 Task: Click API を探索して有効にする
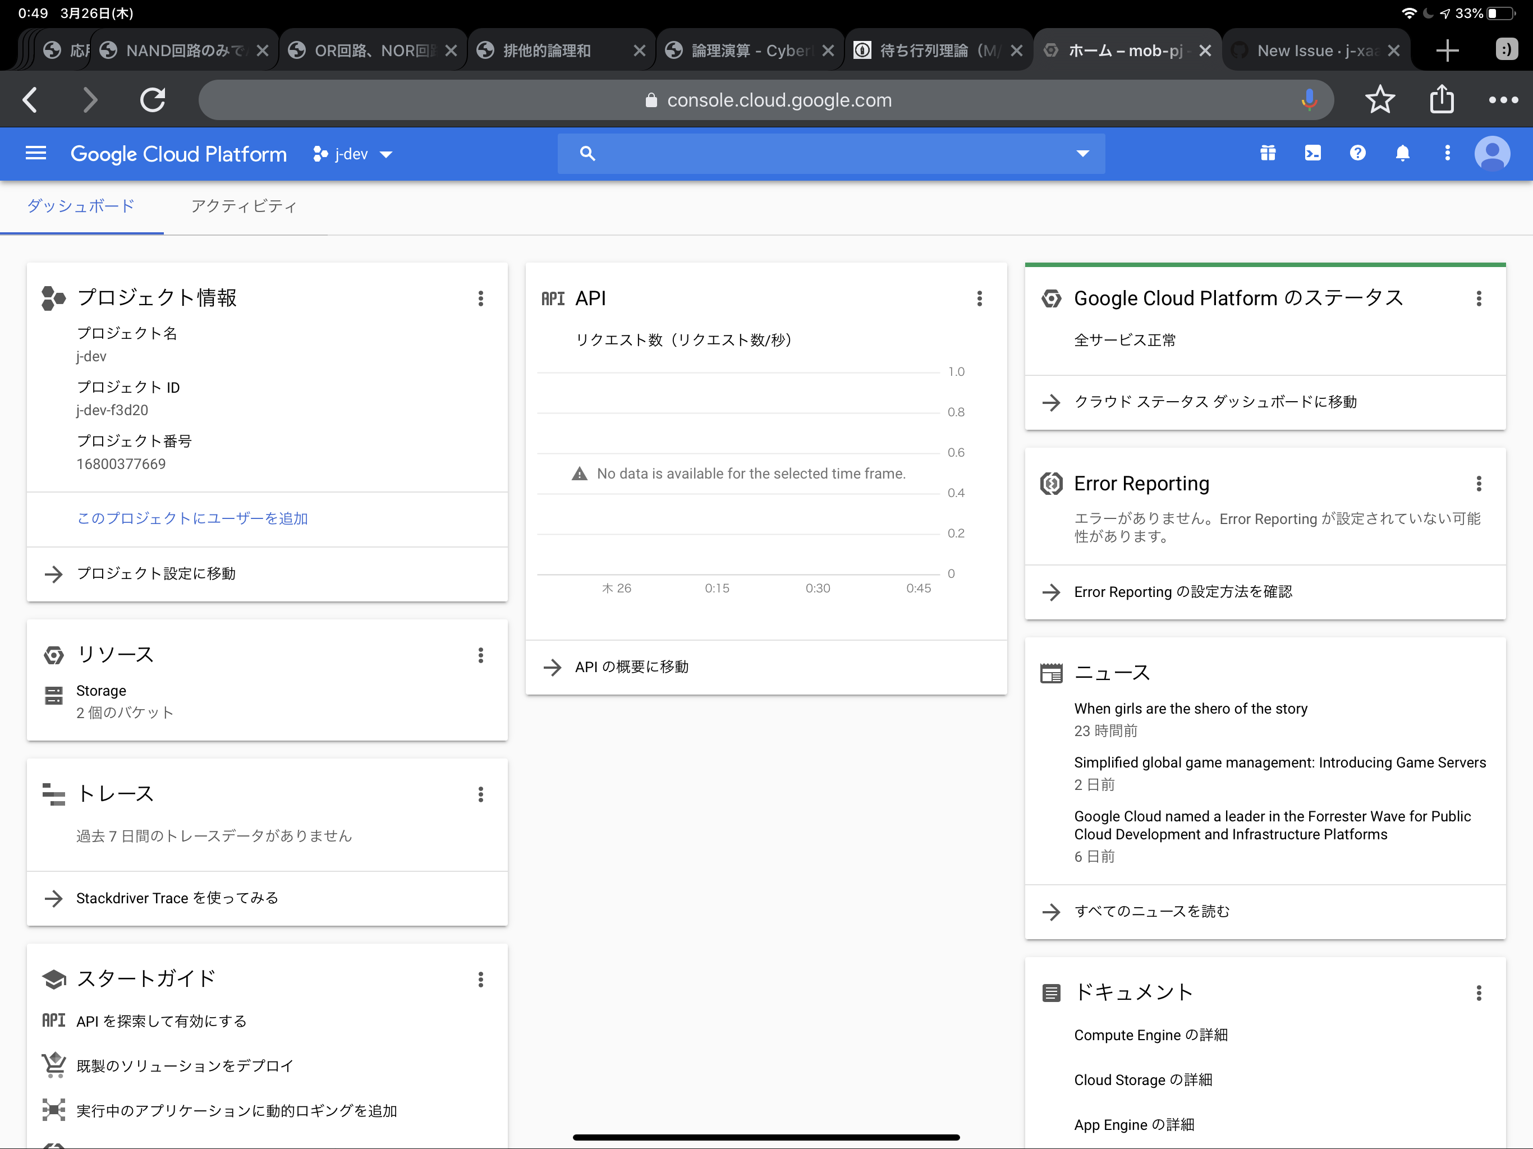click(x=161, y=1021)
